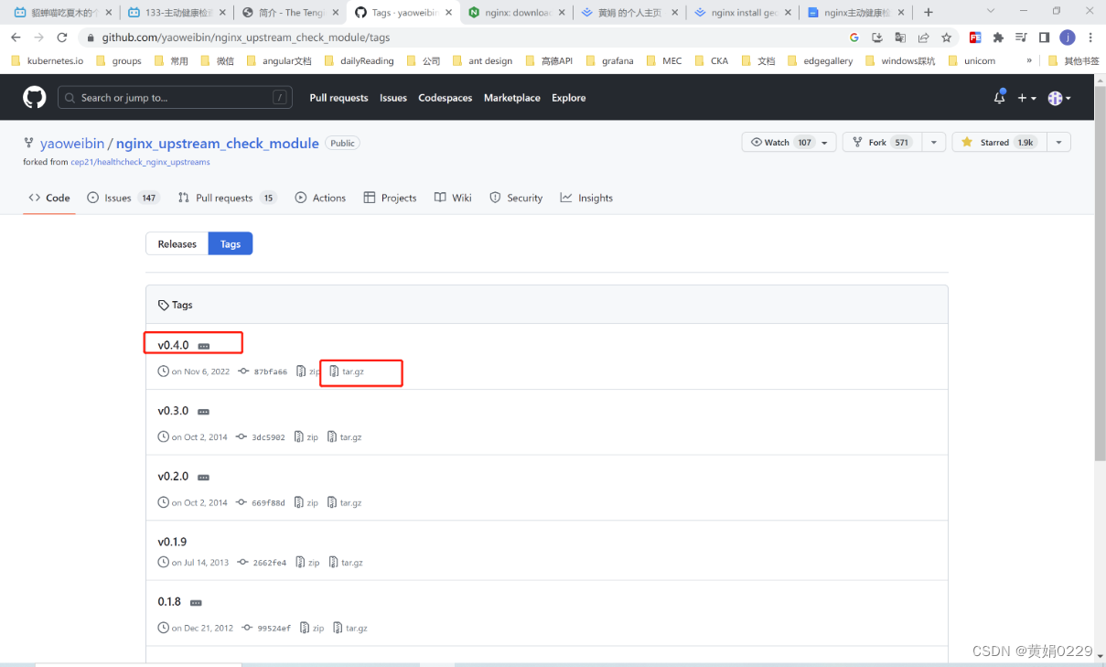
Task: Select the Tags toggle button
Action: 231,243
